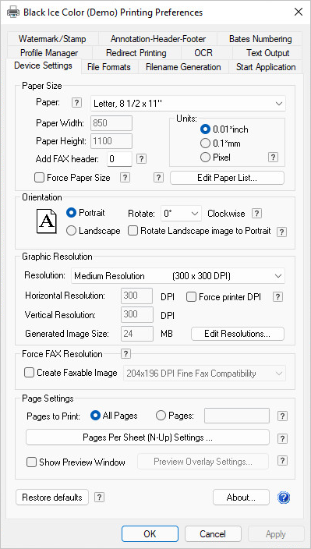This screenshot has width=311, height=549.
Task: Choose Portrait orientation
Action: click(x=71, y=213)
